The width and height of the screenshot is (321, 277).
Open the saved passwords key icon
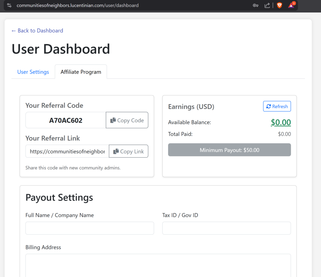click(255, 5)
